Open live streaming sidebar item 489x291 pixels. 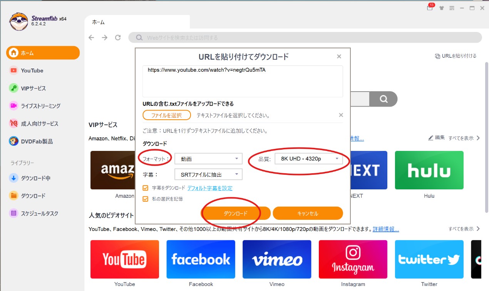point(35,106)
